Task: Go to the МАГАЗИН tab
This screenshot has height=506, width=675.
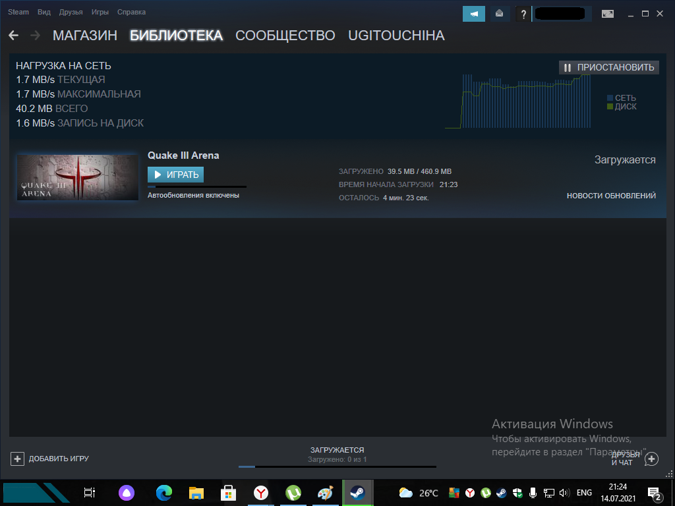Action: tap(85, 36)
